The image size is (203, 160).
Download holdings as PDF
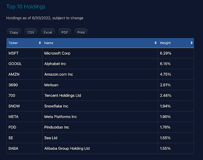pyautogui.click(x=65, y=33)
